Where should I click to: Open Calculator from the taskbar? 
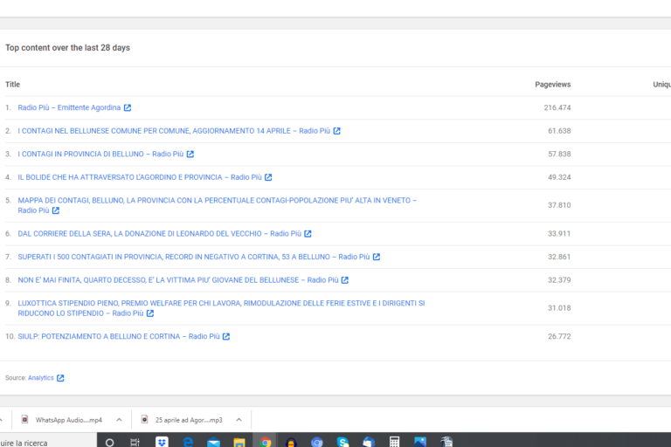(395, 442)
